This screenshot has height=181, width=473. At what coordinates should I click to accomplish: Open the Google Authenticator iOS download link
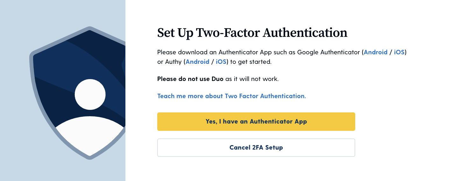coord(399,52)
